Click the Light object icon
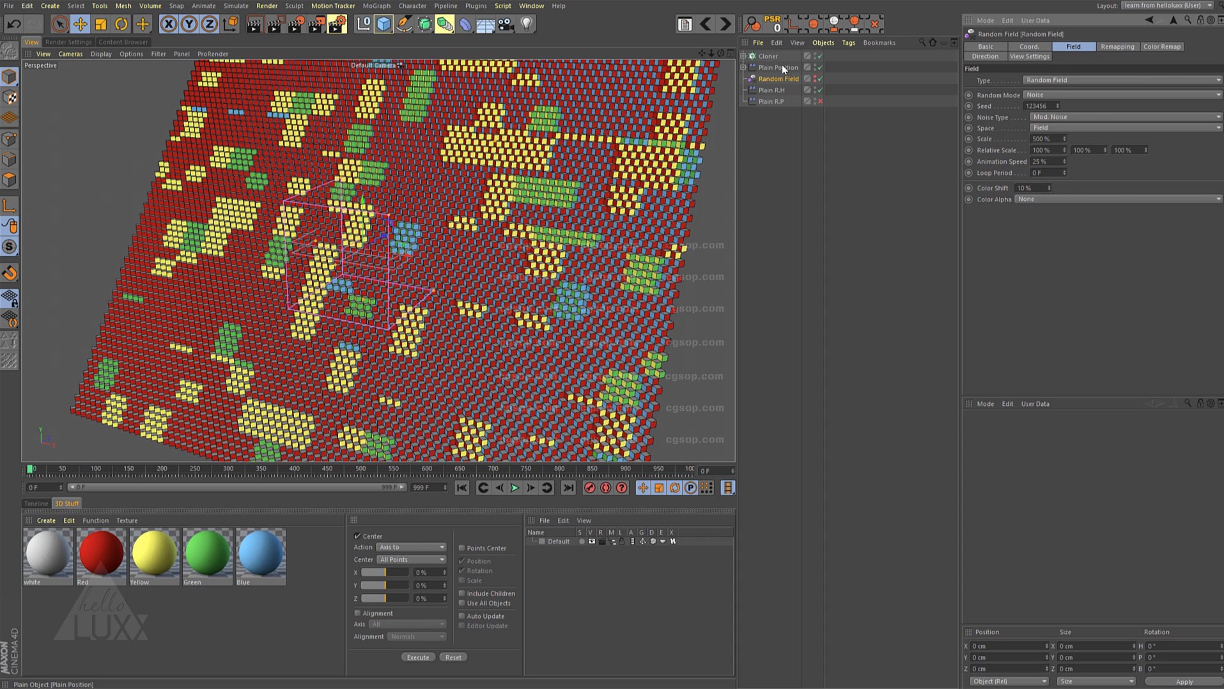 click(526, 24)
